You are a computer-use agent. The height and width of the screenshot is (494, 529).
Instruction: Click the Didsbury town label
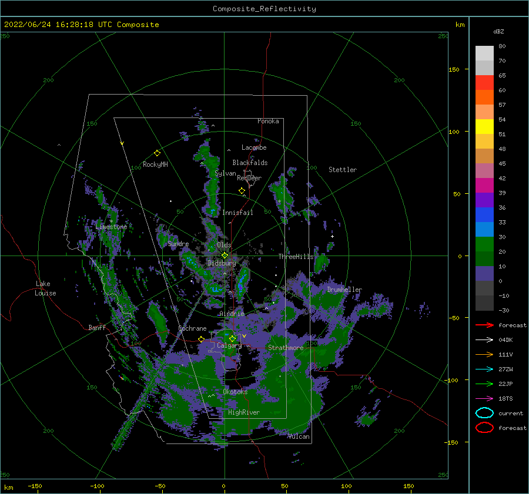tap(222, 263)
